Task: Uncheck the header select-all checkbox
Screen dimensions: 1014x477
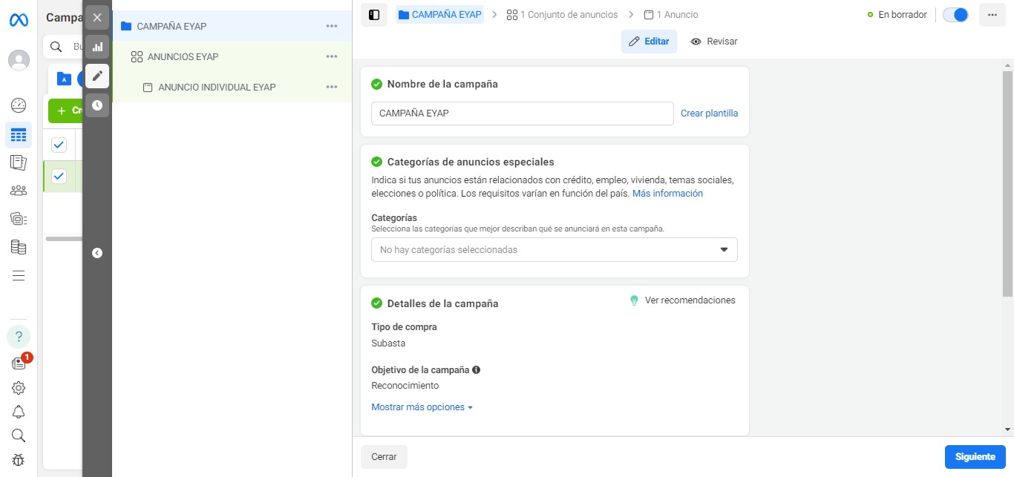Action: pyautogui.click(x=59, y=144)
